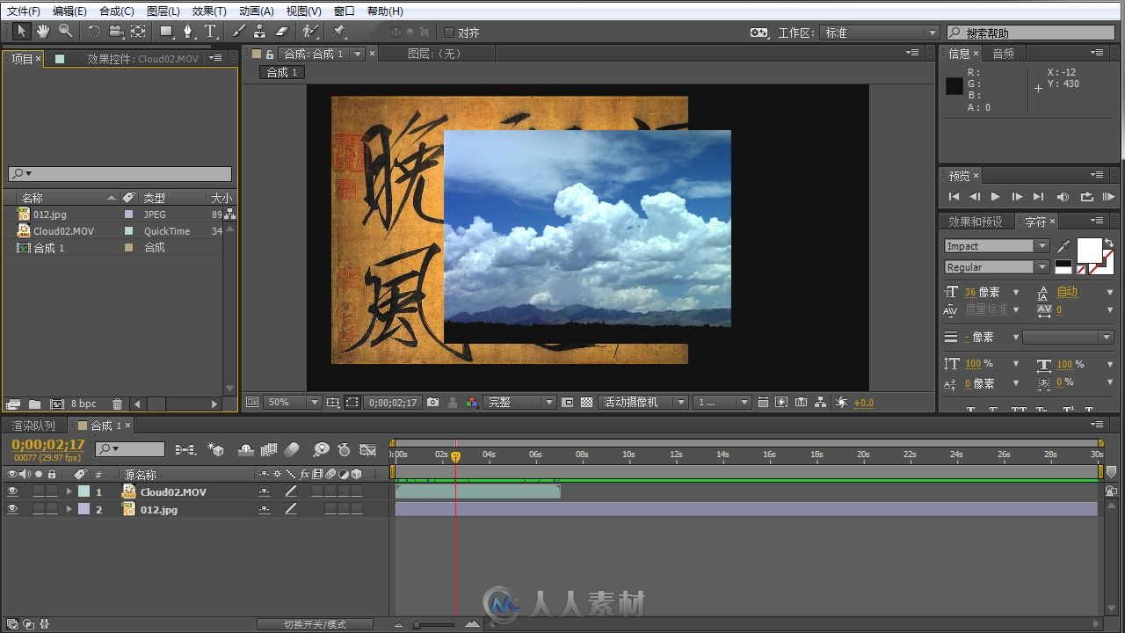This screenshot has width=1125, height=633.
Task: Expand the 012.jpg layer properties triangle
Action: 69,510
